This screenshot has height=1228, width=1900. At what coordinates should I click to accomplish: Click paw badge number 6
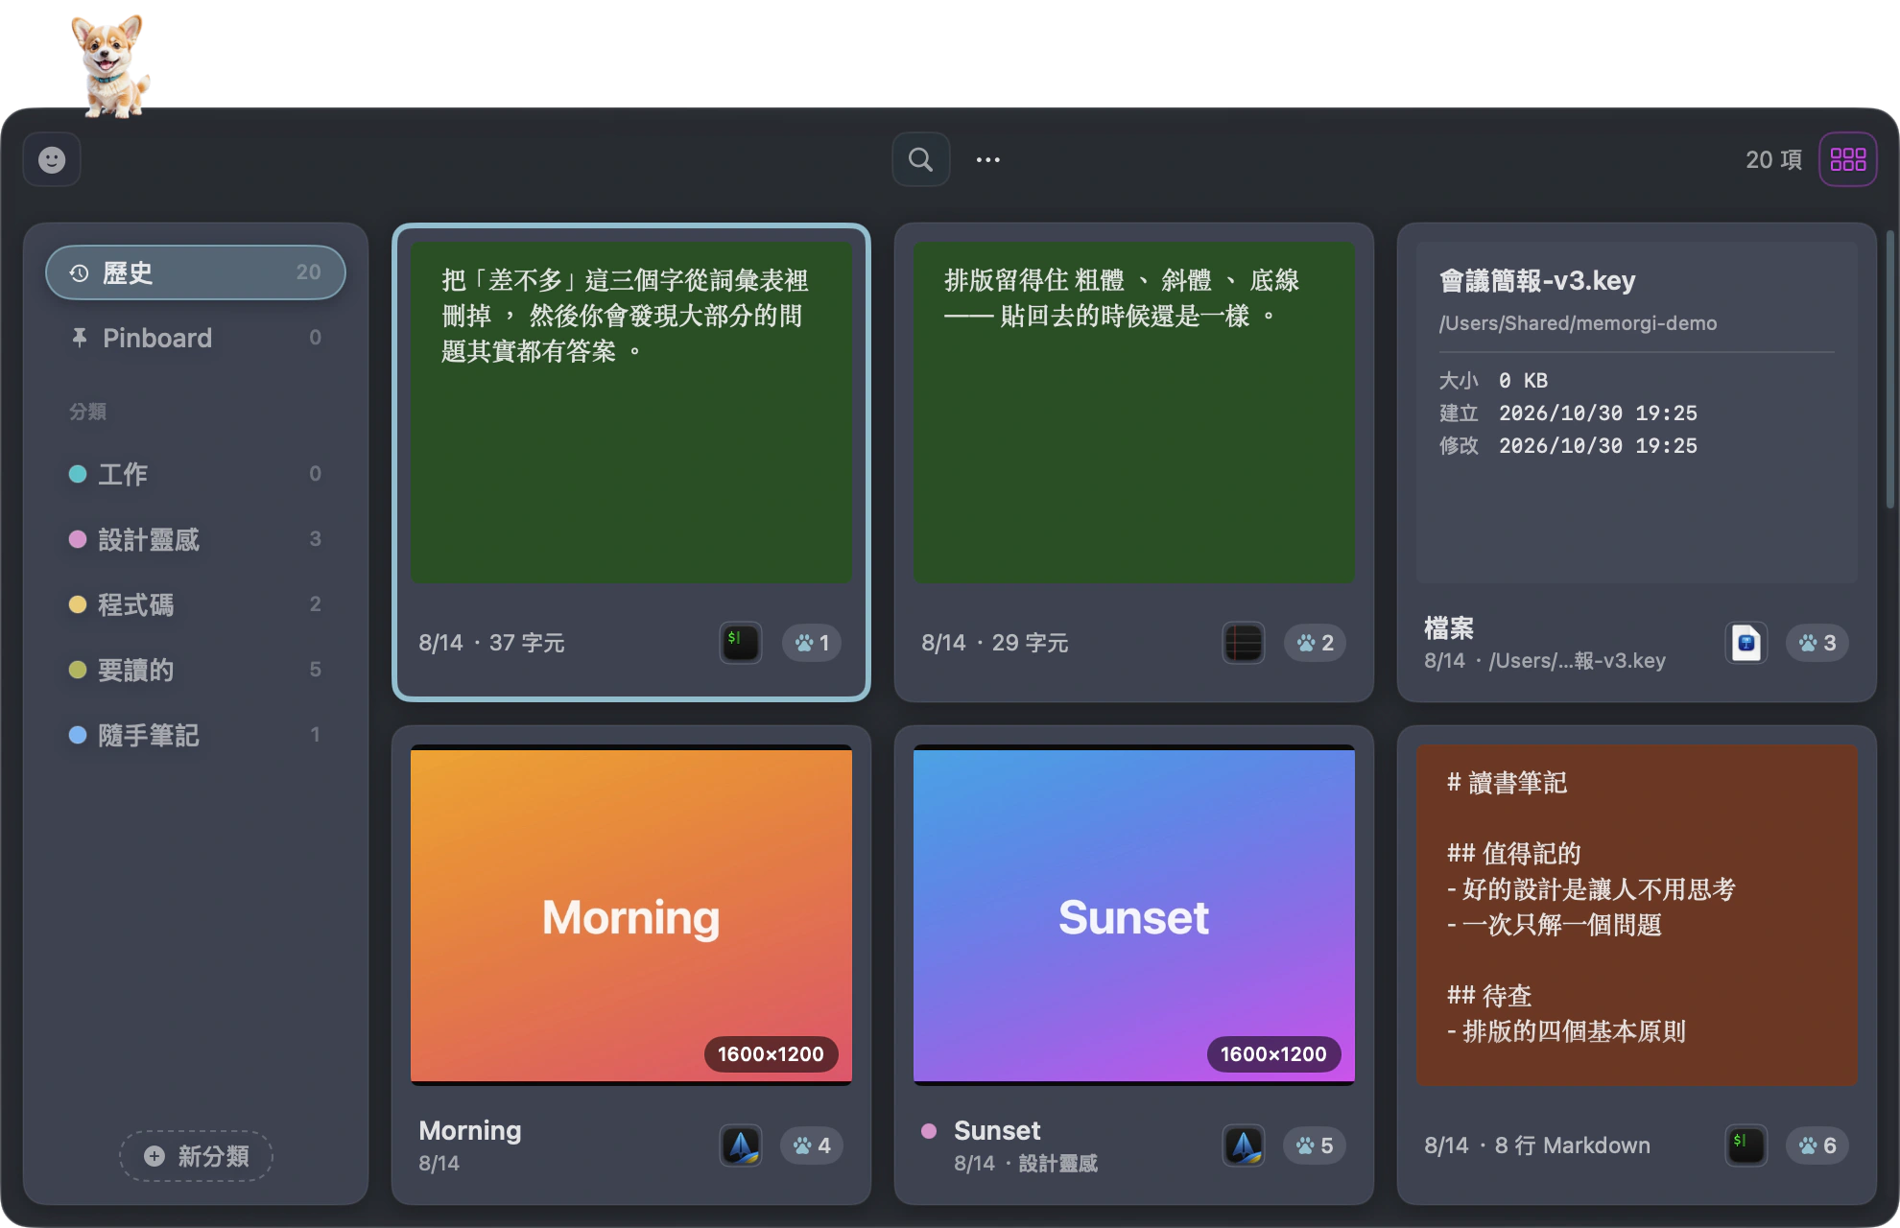(1817, 1145)
